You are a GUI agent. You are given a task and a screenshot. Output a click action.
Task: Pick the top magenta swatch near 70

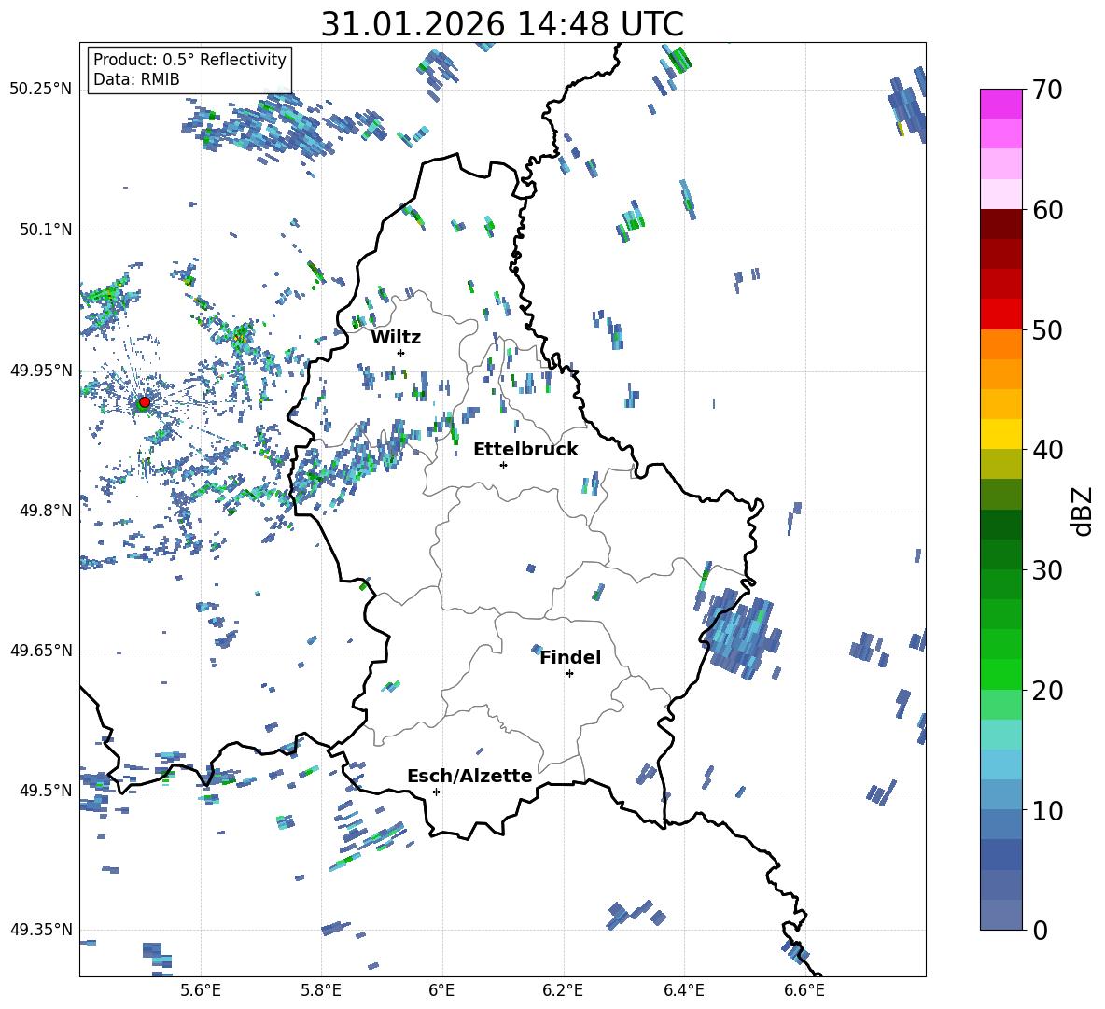click(x=1001, y=104)
